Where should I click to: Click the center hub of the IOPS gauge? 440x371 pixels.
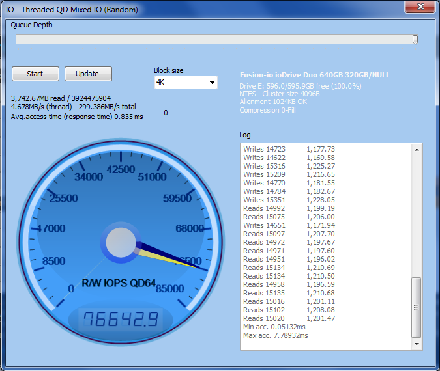120,244
